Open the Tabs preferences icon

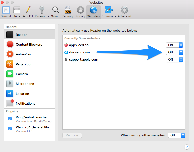click(17, 10)
